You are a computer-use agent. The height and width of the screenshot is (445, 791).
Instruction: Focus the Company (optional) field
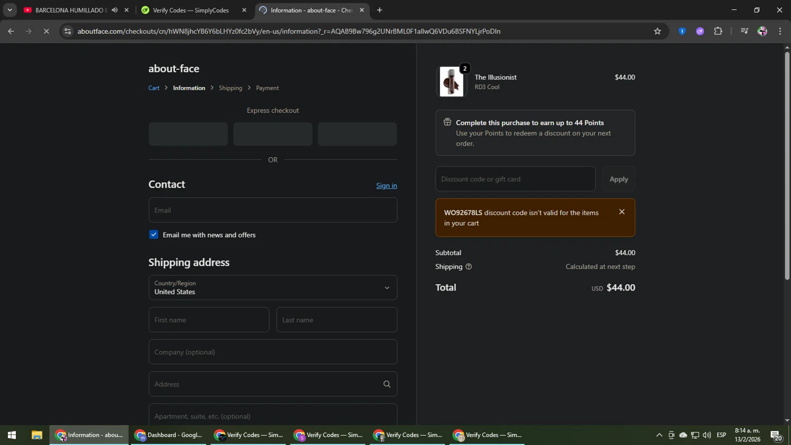pos(273,352)
